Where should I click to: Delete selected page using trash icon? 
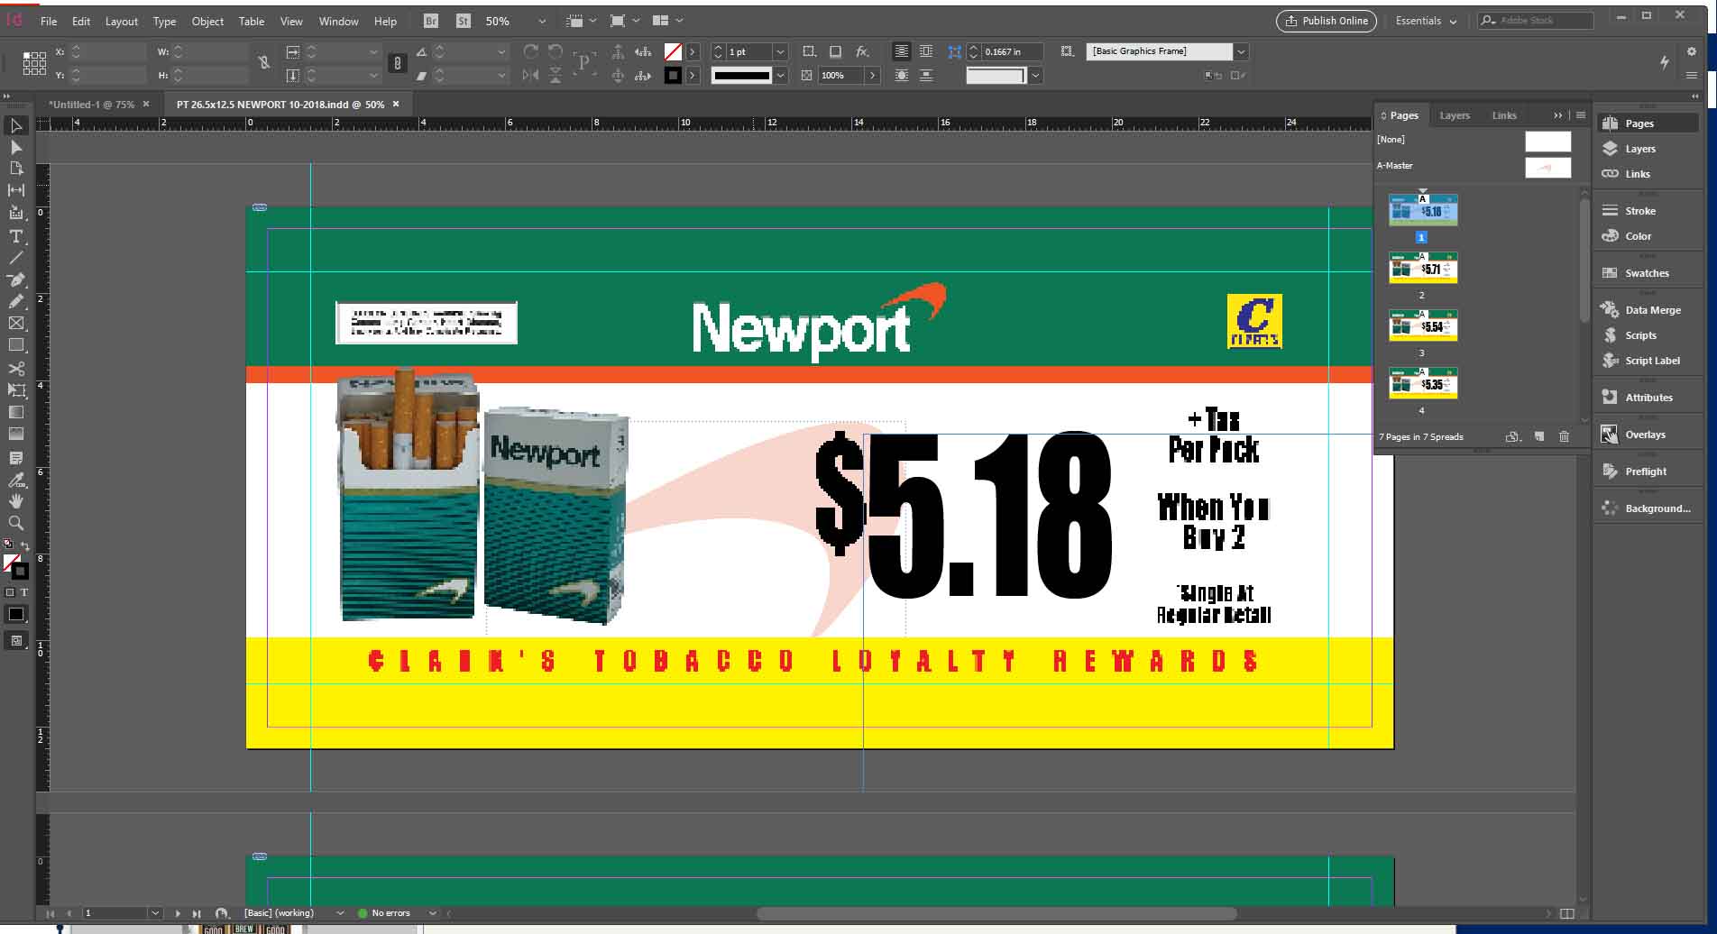(x=1564, y=436)
